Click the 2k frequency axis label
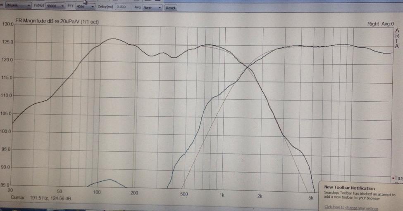The height and width of the screenshot is (211, 403). tap(260, 197)
